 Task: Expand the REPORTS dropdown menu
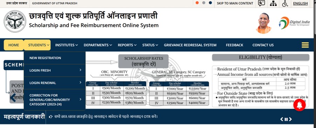(x=127, y=45)
